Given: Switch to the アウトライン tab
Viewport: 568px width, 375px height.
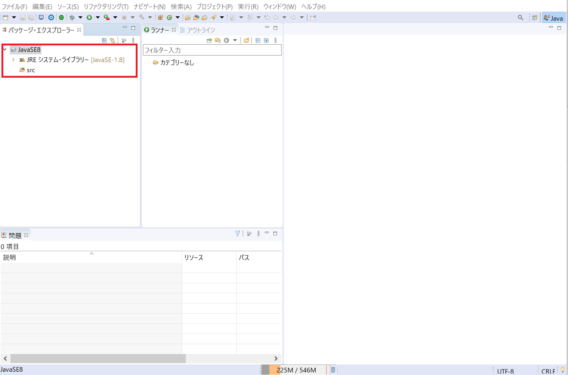Looking at the screenshot, I should click(197, 30).
